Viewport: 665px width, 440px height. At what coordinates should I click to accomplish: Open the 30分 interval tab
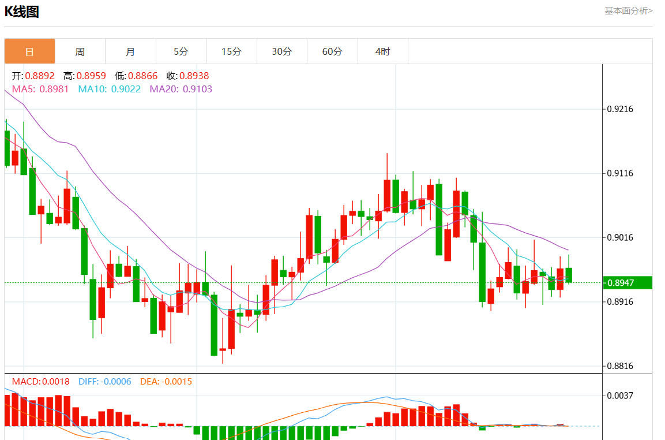tap(282, 51)
